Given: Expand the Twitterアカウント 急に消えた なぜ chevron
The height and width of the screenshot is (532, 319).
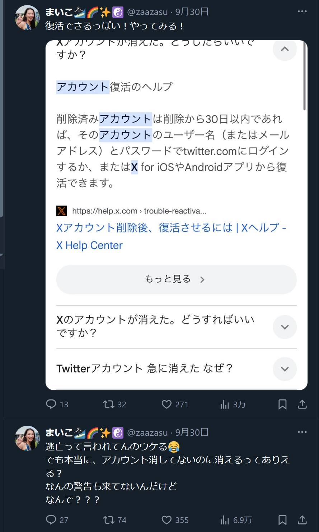Looking at the screenshot, I should (x=285, y=369).
